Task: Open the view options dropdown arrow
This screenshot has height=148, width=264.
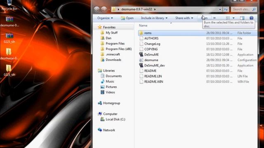Action: (233, 18)
